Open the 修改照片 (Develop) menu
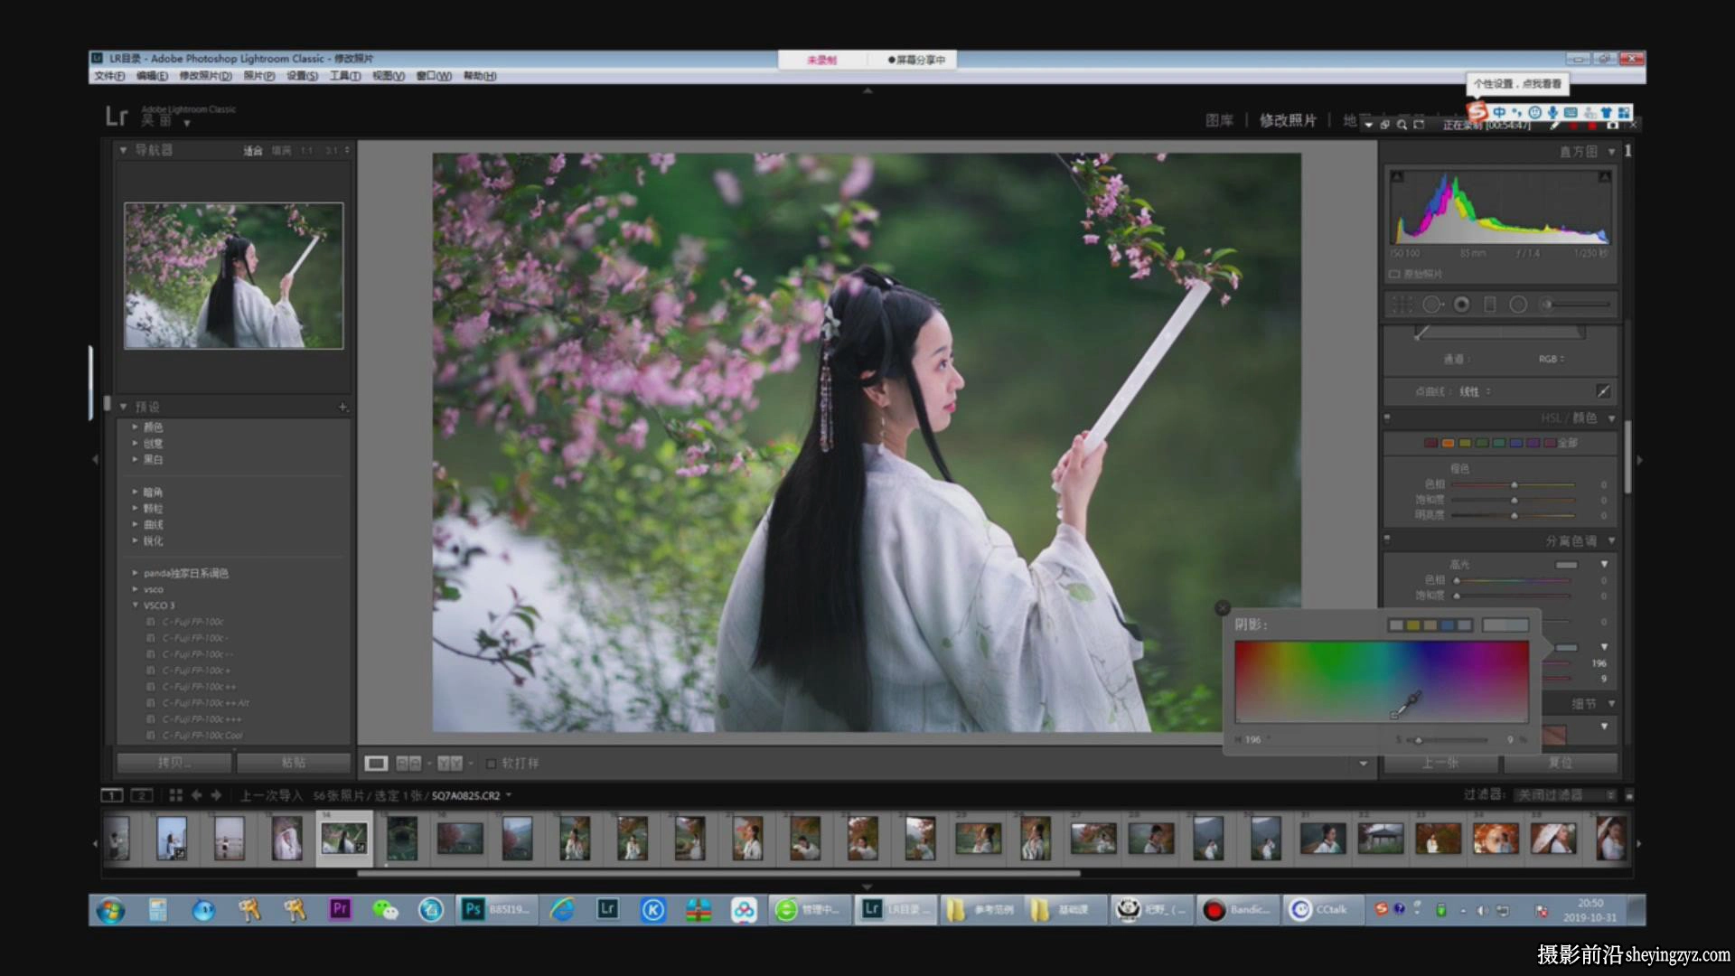This screenshot has height=976, width=1735. 205,76
